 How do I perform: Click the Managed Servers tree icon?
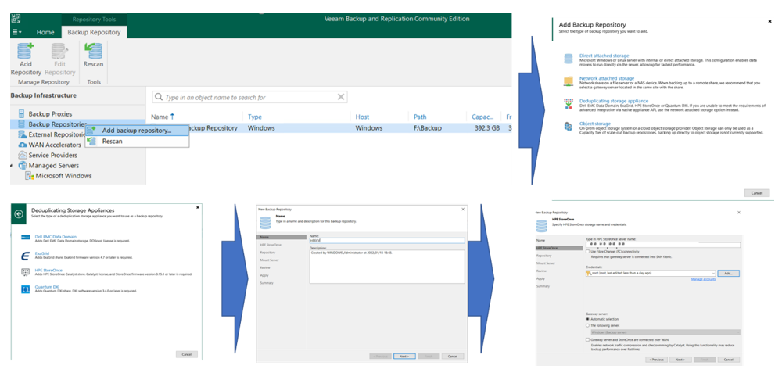pos(22,165)
